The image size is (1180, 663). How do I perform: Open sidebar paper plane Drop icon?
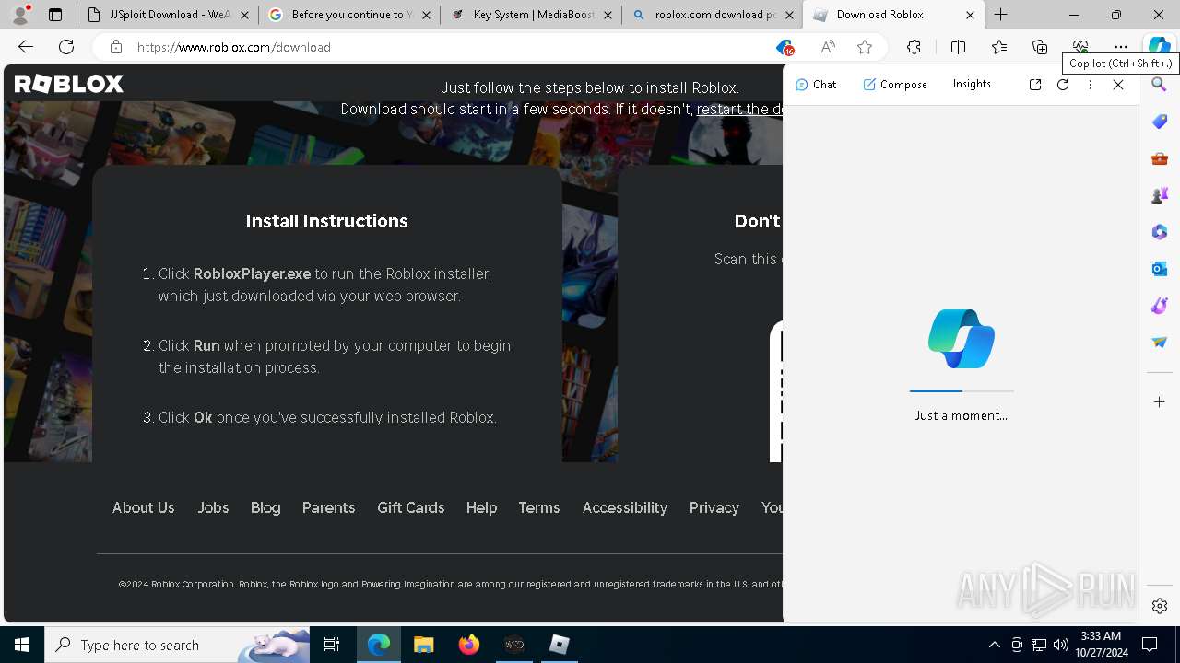pos(1160,343)
